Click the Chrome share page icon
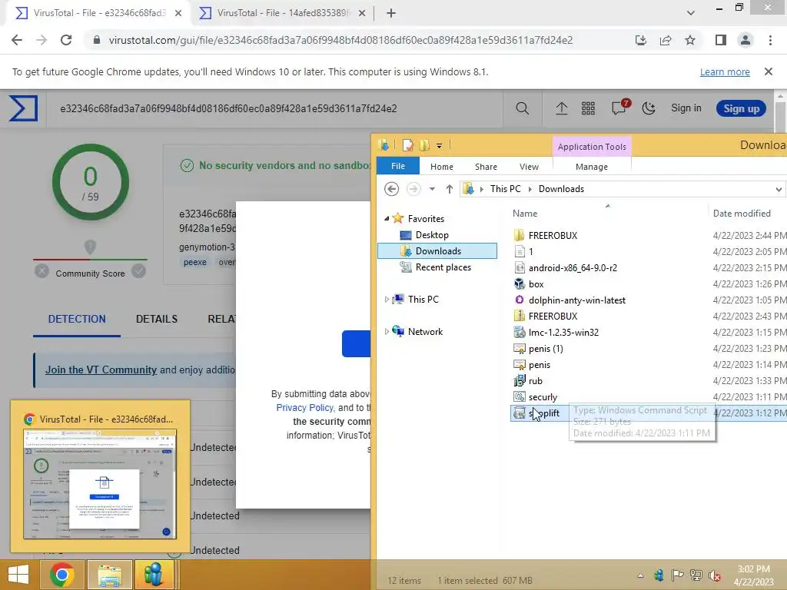The width and height of the screenshot is (787, 590). click(x=666, y=40)
